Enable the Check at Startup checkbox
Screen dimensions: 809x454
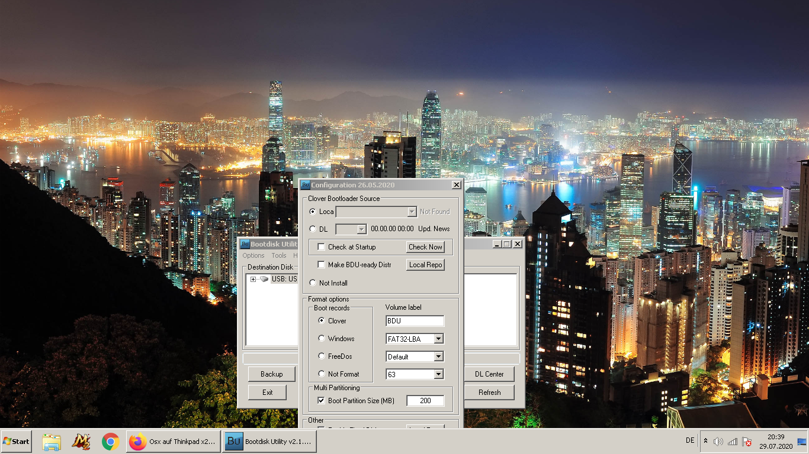point(322,247)
